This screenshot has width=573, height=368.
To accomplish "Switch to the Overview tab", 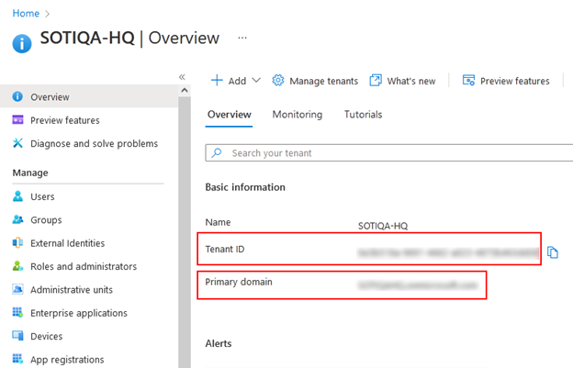I will 230,115.
